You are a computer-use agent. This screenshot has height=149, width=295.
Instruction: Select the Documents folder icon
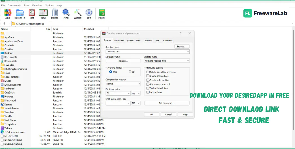coord(2,57)
